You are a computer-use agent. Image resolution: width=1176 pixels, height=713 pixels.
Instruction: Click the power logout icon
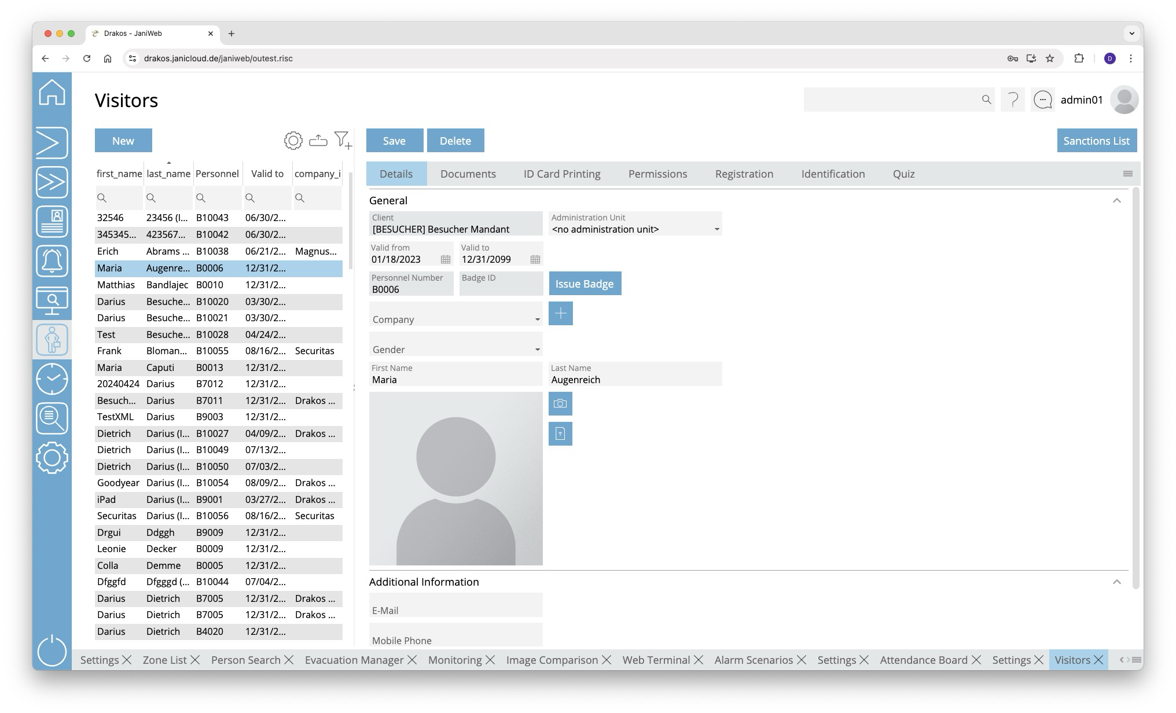(52, 650)
